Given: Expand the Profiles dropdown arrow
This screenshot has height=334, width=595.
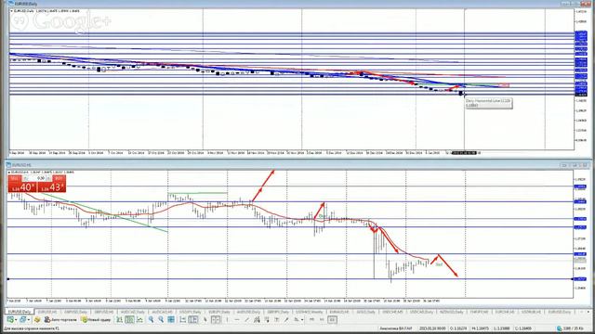Looking at the screenshot, I should click(x=29, y=319).
